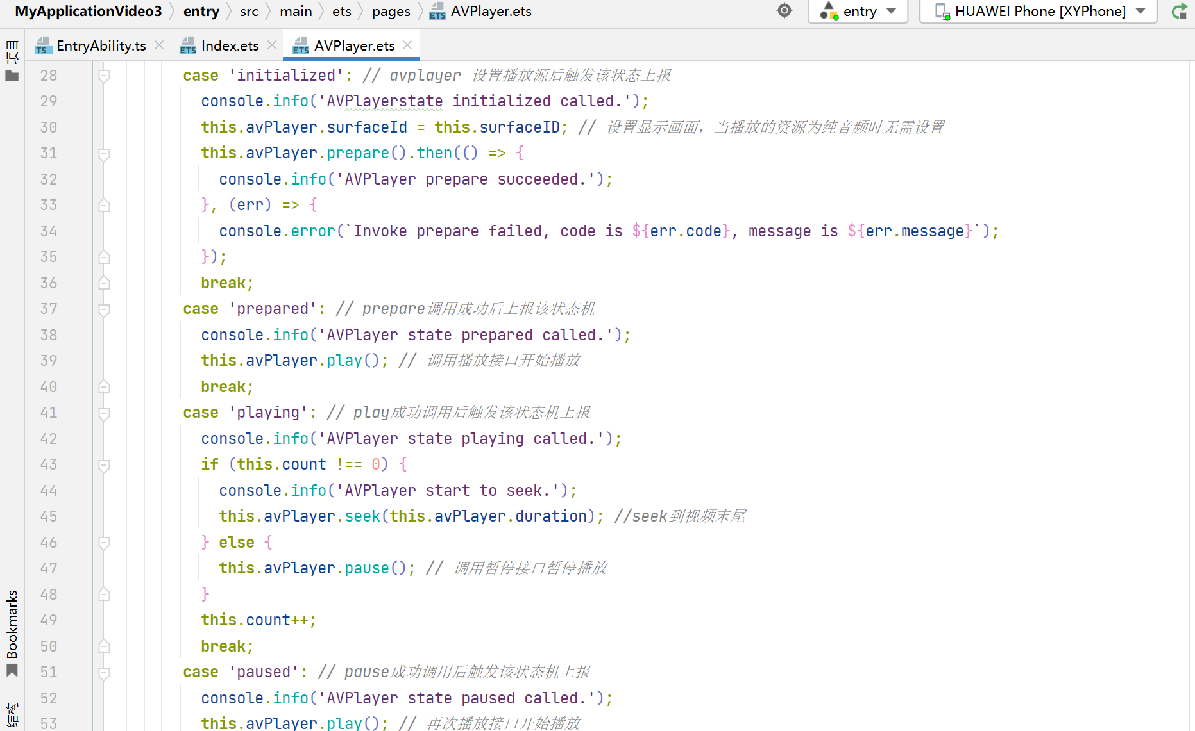This screenshot has width=1195, height=731.
Task: Close the EntryAbility.ts tab
Action: (x=159, y=45)
